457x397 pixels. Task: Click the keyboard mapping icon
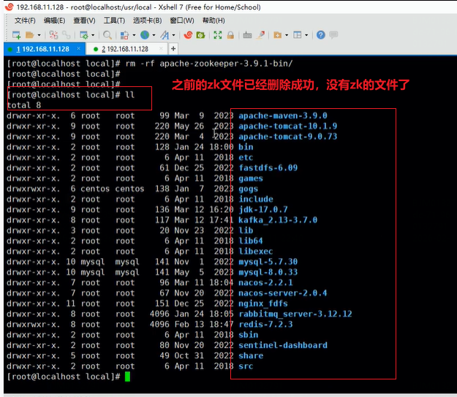coord(247,35)
